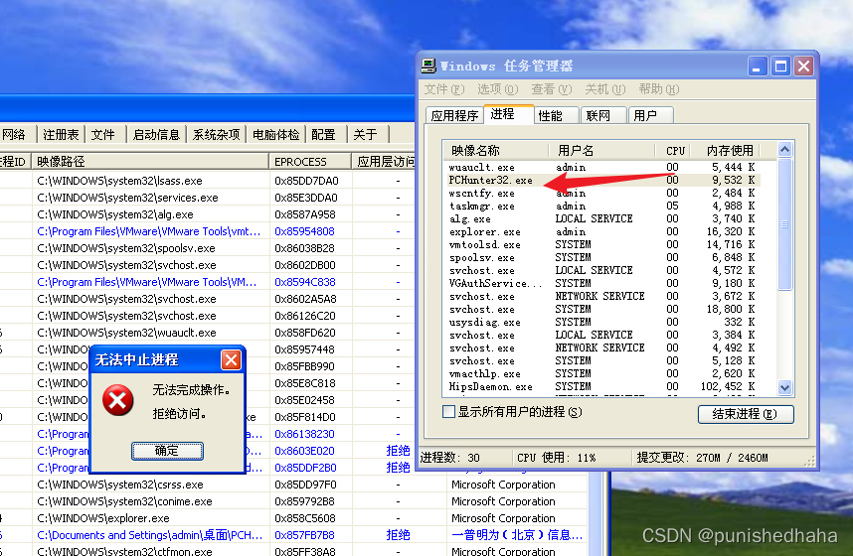Click EPROCESS value 0x85954808

coord(304,231)
